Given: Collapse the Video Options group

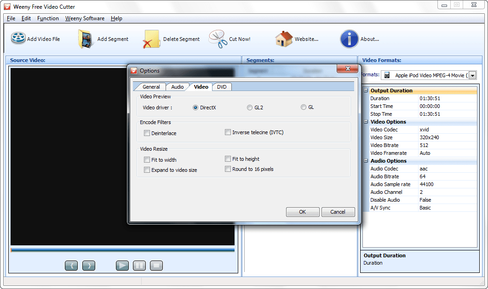Looking at the screenshot, I should pyautogui.click(x=366, y=122).
